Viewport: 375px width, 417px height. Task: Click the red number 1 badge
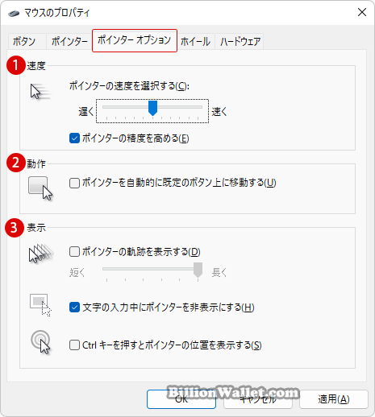click(x=16, y=65)
